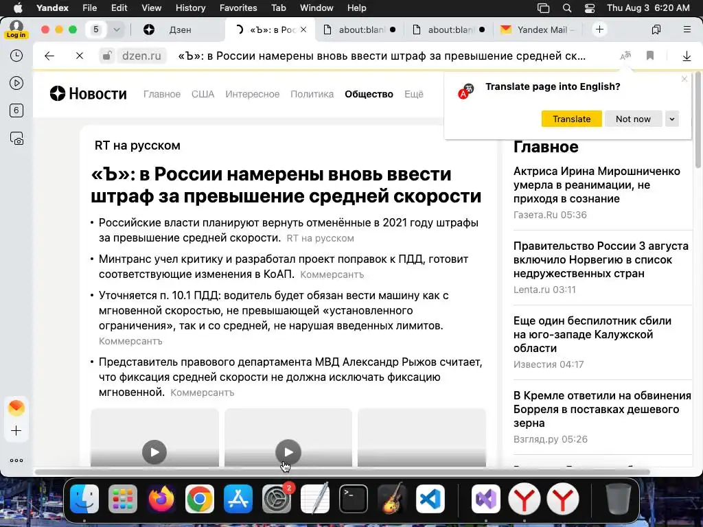Click the vertical page scrollbar

pyautogui.click(x=698, y=121)
